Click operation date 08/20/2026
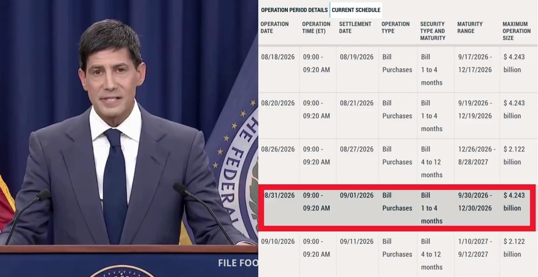Image resolution: width=538 pixels, height=277 pixels. (278, 103)
